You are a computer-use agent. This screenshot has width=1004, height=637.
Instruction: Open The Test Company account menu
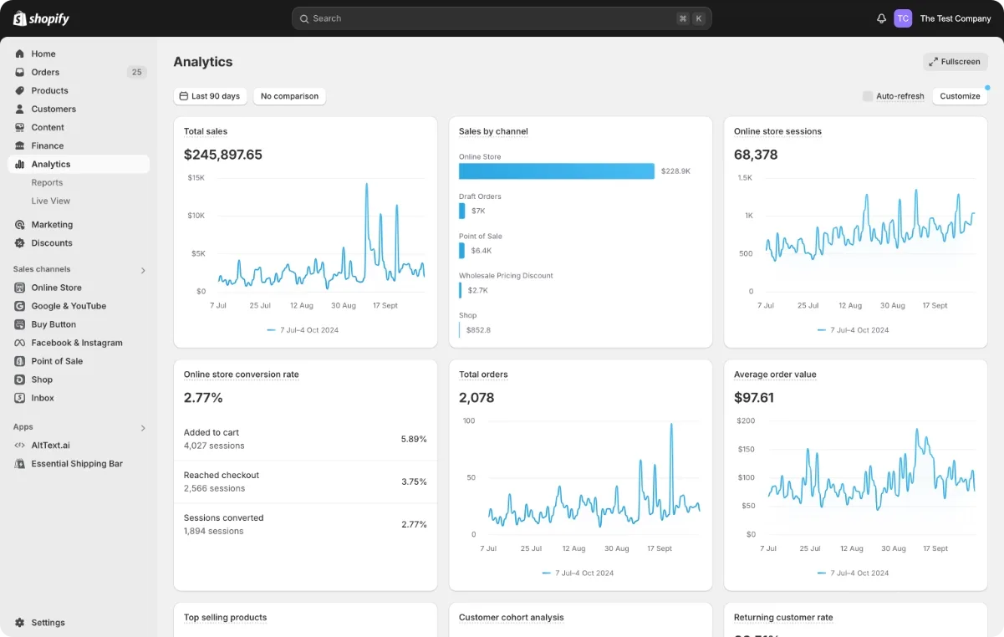click(x=956, y=18)
